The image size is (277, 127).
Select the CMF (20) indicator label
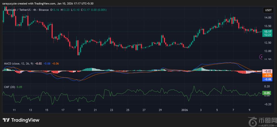[x=9, y=87]
